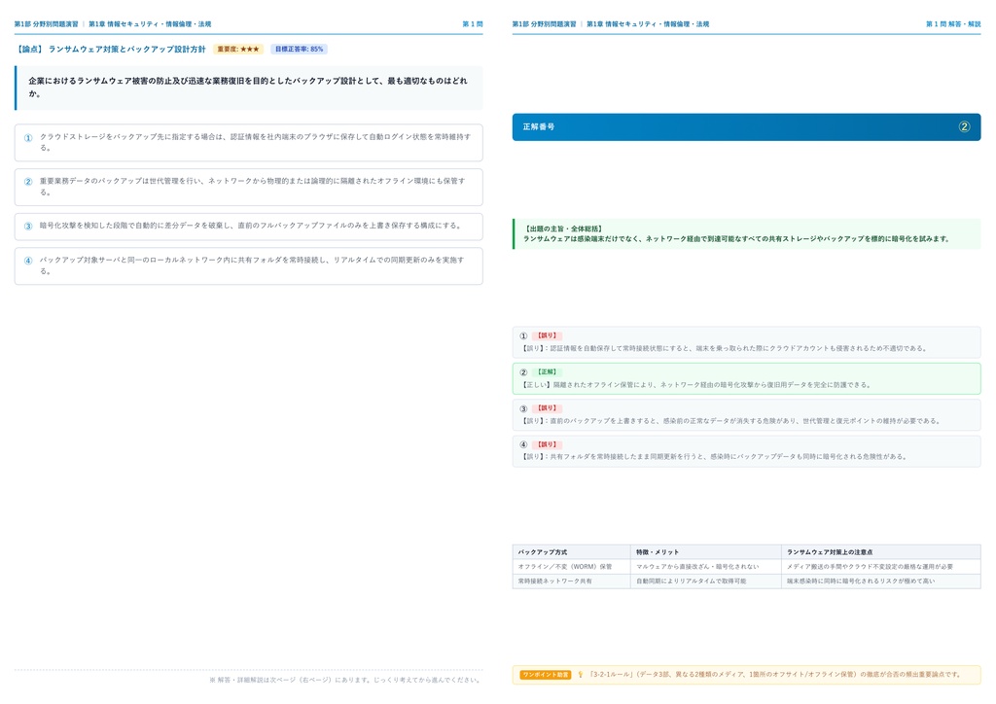The image size is (996, 704).
Task: Click the 重要度 ★★★ importance badge
Action: [238, 49]
